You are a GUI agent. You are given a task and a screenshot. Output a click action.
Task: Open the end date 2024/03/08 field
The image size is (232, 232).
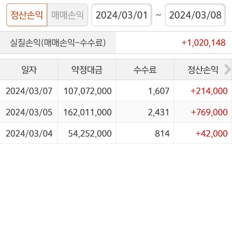pos(195,15)
